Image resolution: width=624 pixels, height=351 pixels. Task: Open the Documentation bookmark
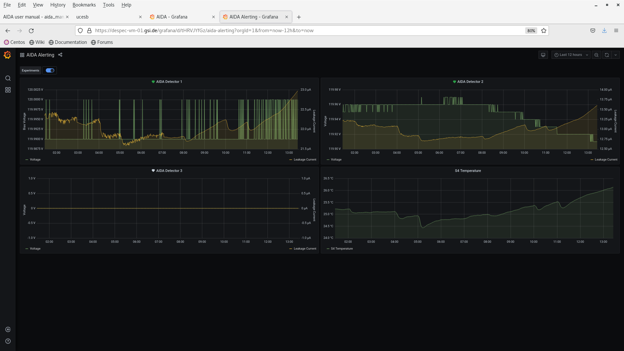(68, 42)
